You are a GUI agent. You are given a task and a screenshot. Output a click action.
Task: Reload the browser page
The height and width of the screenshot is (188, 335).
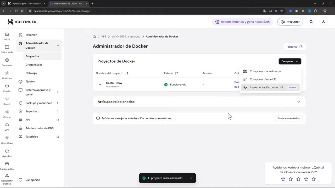click(16, 11)
